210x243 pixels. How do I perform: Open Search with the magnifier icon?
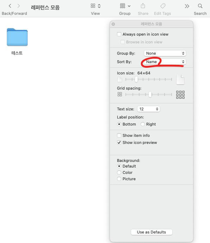coord(200,6)
